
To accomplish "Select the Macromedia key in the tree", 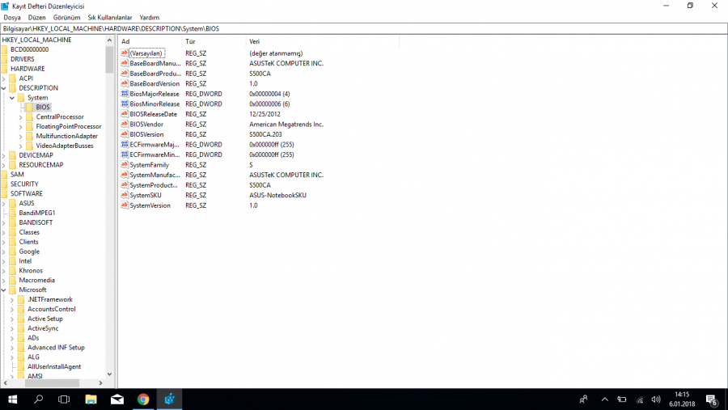I will pyautogui.click(x=36, y=280).
